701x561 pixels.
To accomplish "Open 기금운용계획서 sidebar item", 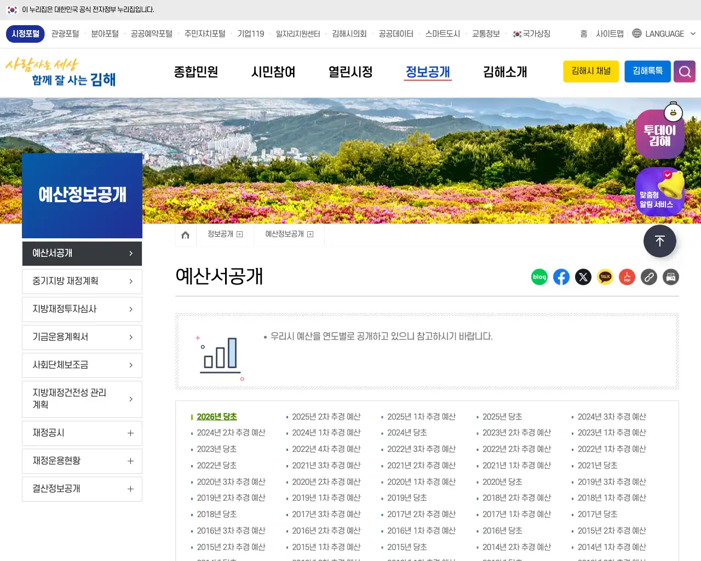I will point(82,337).
